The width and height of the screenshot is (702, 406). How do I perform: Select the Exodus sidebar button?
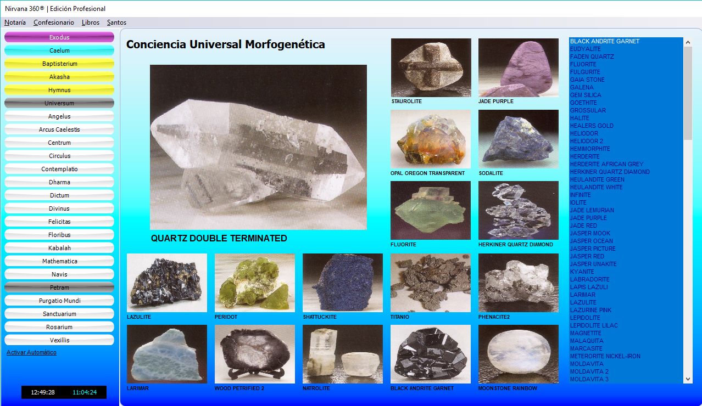click(x=59, y=37)
